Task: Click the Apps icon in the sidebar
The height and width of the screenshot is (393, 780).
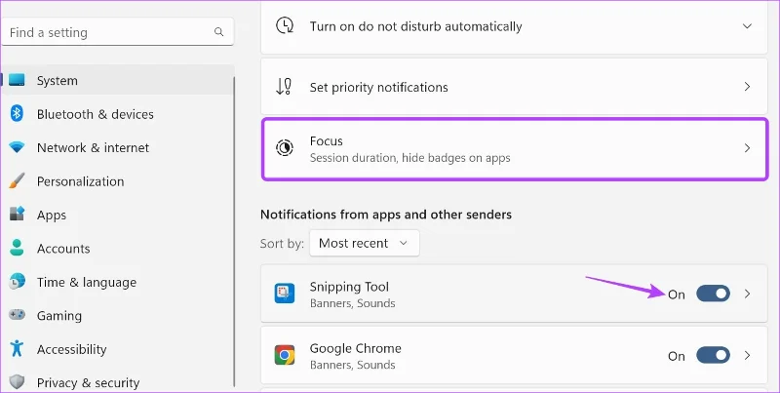Action: (x=17, y=215)
